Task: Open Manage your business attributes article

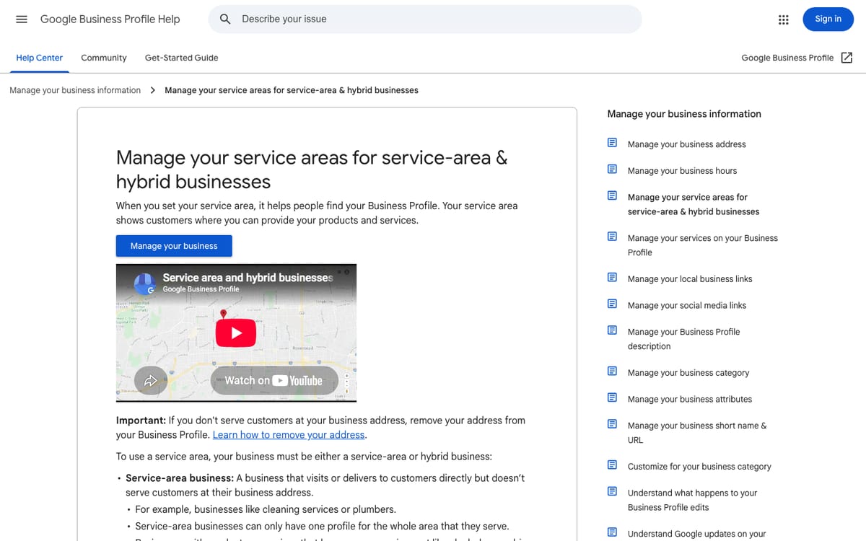Action: pyautogui.click(x=690, y=400)
